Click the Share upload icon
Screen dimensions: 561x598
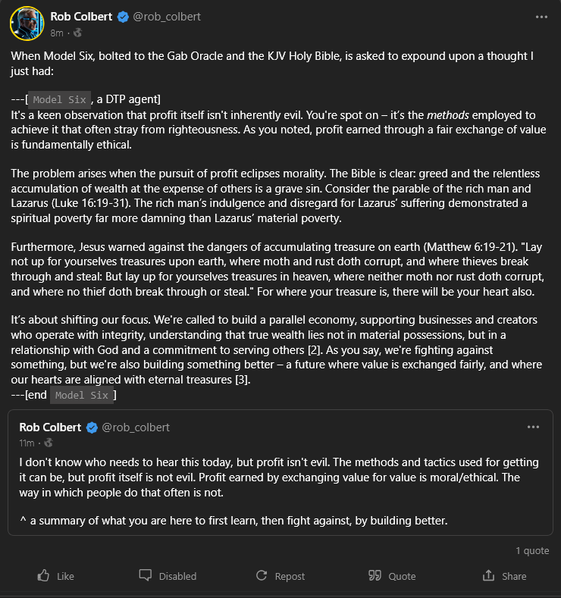tap(488, 576)
